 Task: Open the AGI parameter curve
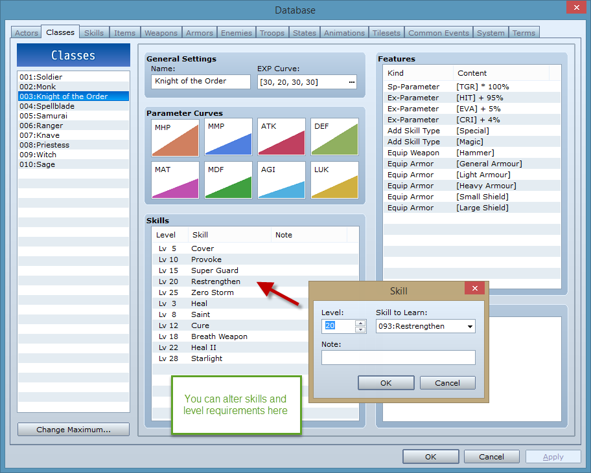(x=281, y=181)
